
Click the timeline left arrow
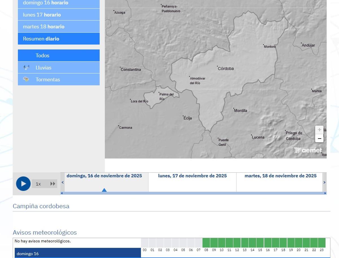[62, 182]
